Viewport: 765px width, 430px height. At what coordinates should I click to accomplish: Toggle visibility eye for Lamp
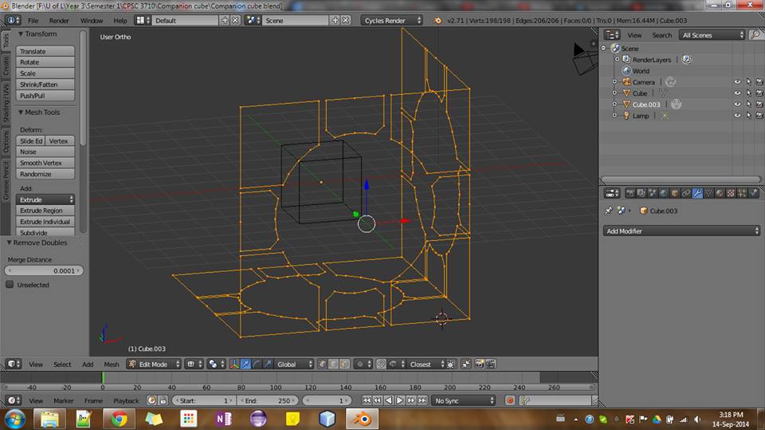tap(737, 116)
